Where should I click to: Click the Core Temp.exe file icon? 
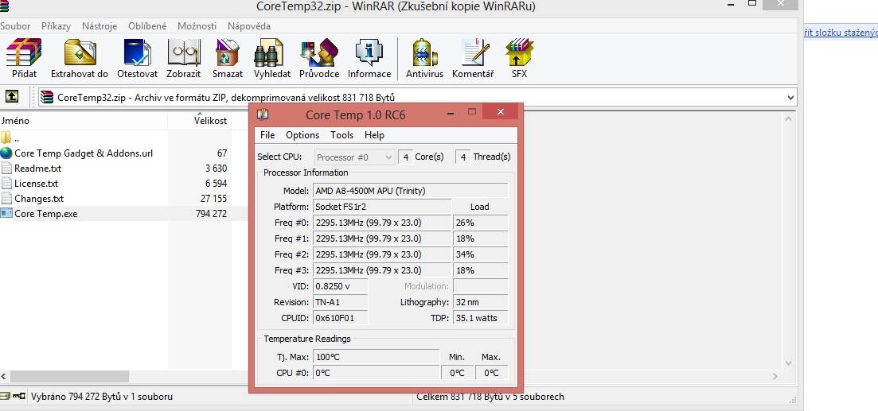[6, 213]
